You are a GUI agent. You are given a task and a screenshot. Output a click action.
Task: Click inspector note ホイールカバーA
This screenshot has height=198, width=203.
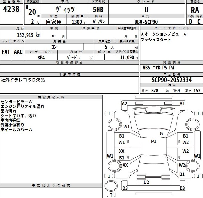[16, 130]
